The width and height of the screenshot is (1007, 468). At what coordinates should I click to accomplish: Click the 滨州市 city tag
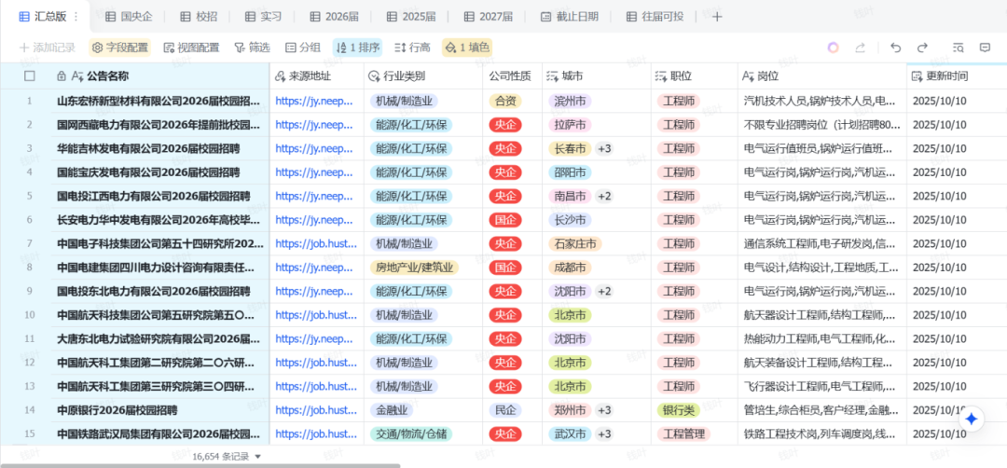(x=570, y=101)
